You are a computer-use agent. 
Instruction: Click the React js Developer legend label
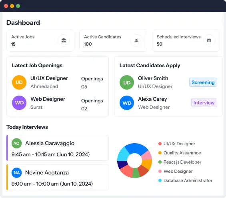182,162
